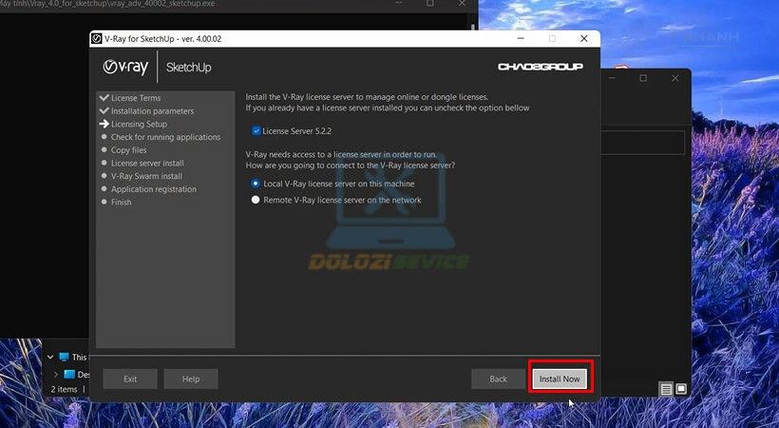Click the Licensing Setup arrow step icon
The width and height of the screenshot is (779, 428).
[104, 124]
